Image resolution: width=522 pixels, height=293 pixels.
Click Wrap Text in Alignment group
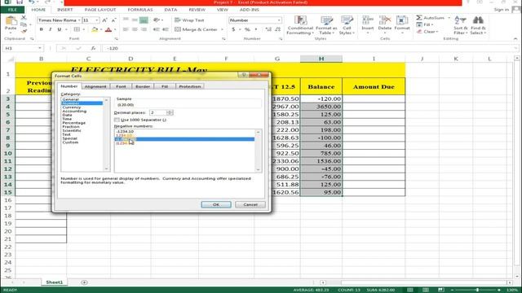coord(189,20)
